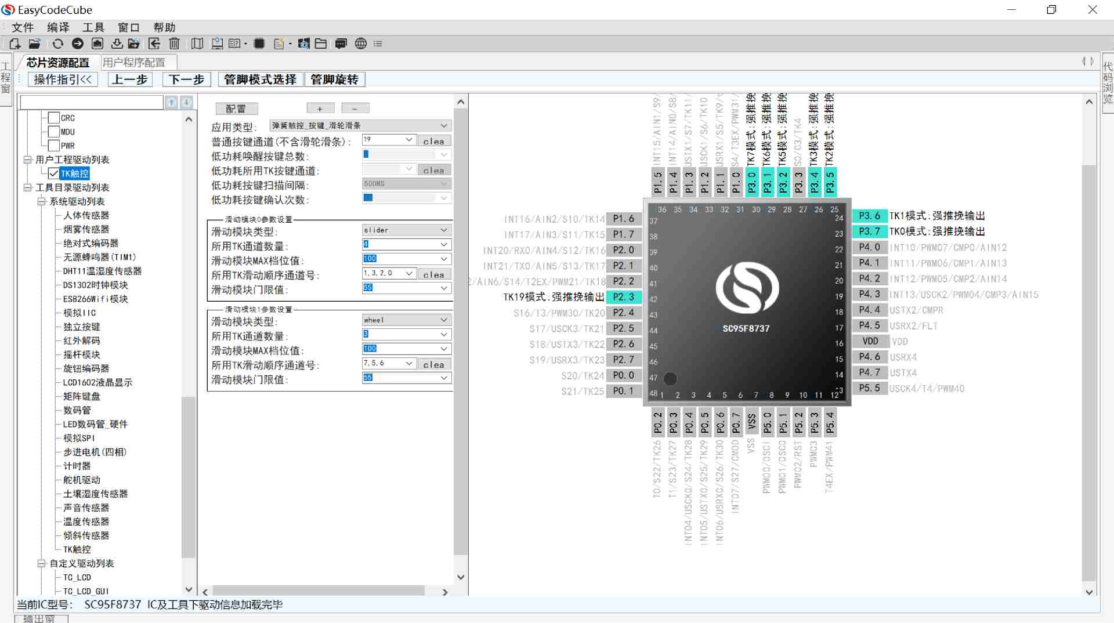Screen dimensions: 1114x623
Task: Click the folded map toolbar icon
Action: click(197, 44)
